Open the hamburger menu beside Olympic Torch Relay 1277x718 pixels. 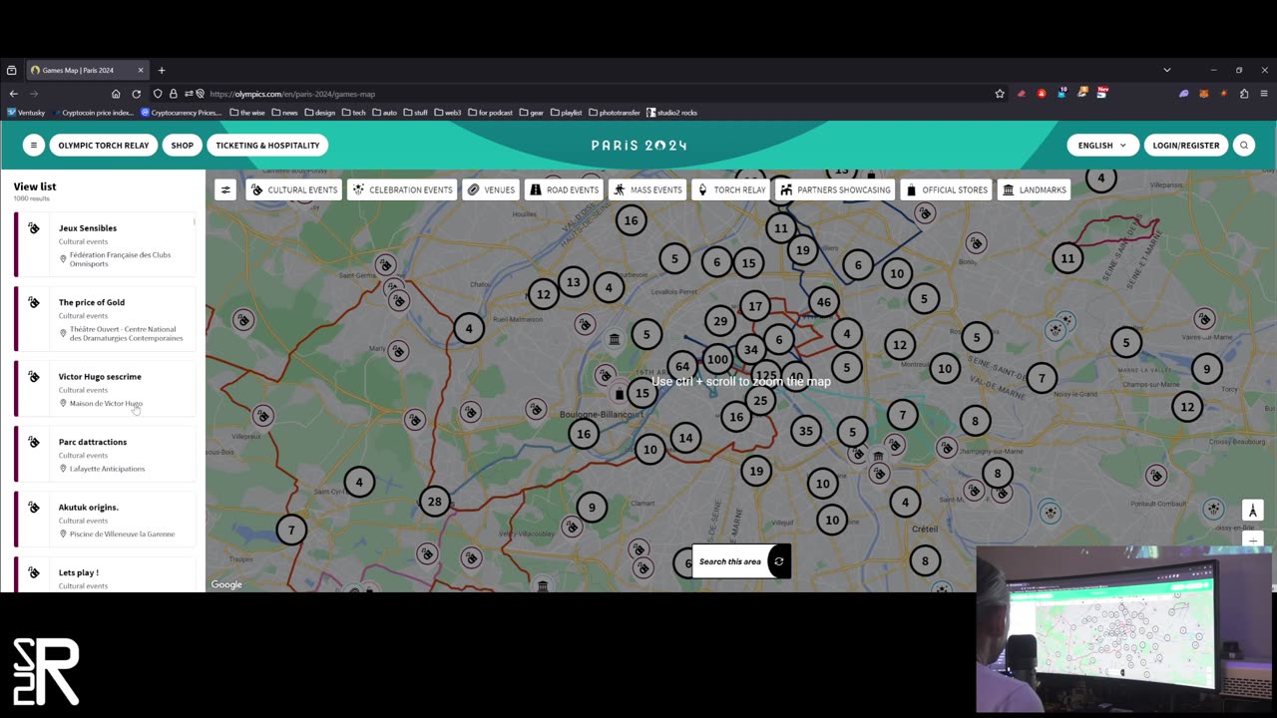(33, 146)
